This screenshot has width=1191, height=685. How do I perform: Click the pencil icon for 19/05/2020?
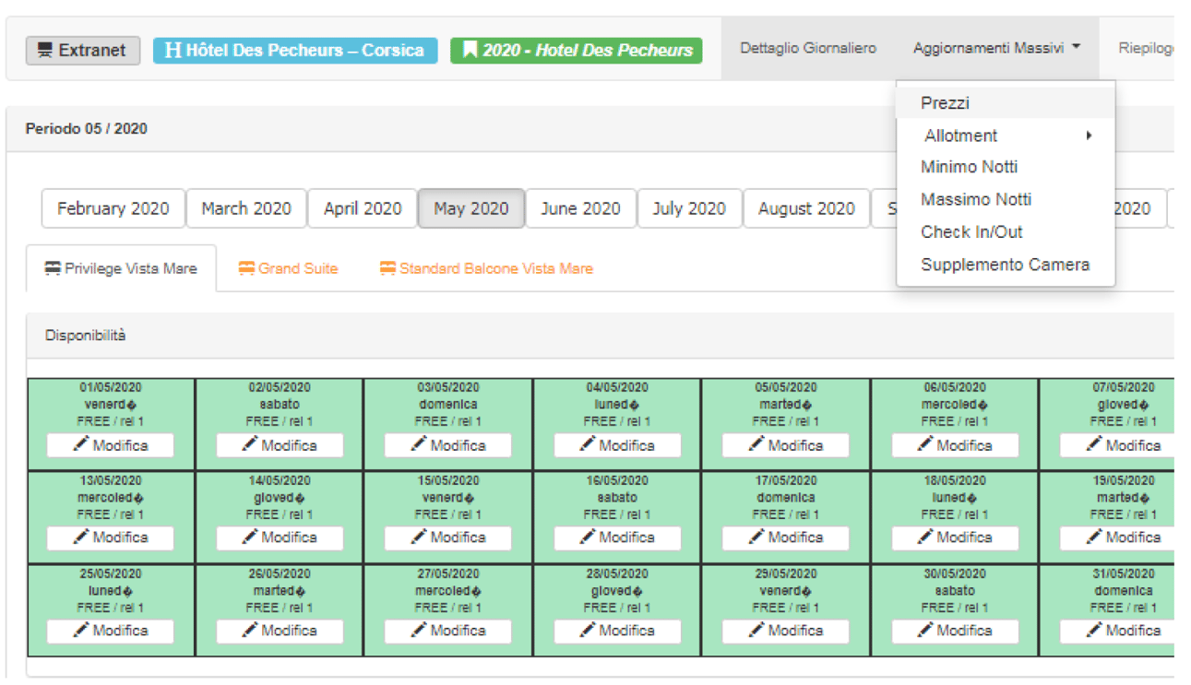(1094, 537)
